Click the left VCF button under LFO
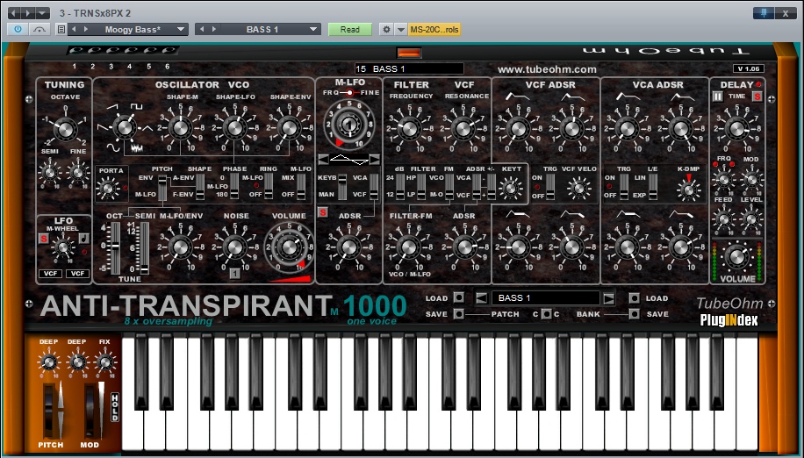 (x=50, y=274)
